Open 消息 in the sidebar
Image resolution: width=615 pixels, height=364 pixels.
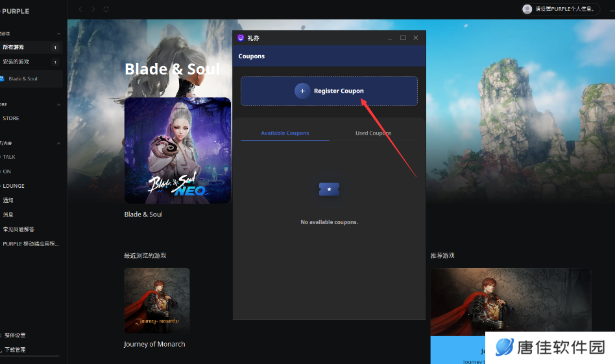(x=8, y=215)
